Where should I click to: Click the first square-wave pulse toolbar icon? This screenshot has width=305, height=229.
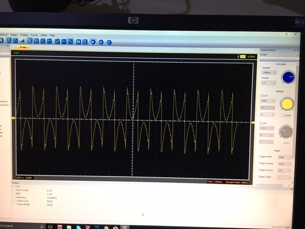[9, 41]
